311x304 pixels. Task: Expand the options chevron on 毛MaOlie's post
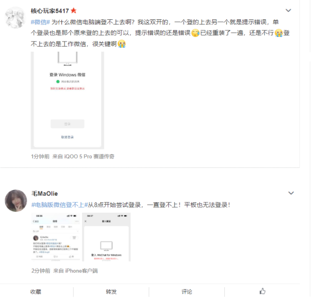coord(291,193)
